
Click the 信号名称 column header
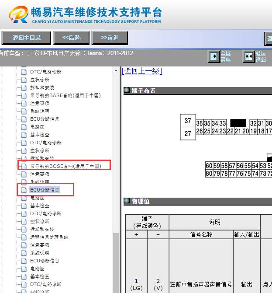coord(201,234)
